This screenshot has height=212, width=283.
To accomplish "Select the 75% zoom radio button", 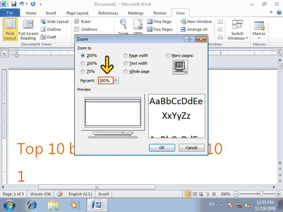I will tap(83, 72).
